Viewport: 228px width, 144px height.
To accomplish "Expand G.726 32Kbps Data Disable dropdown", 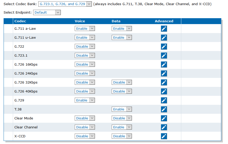I will coord(122,82).
